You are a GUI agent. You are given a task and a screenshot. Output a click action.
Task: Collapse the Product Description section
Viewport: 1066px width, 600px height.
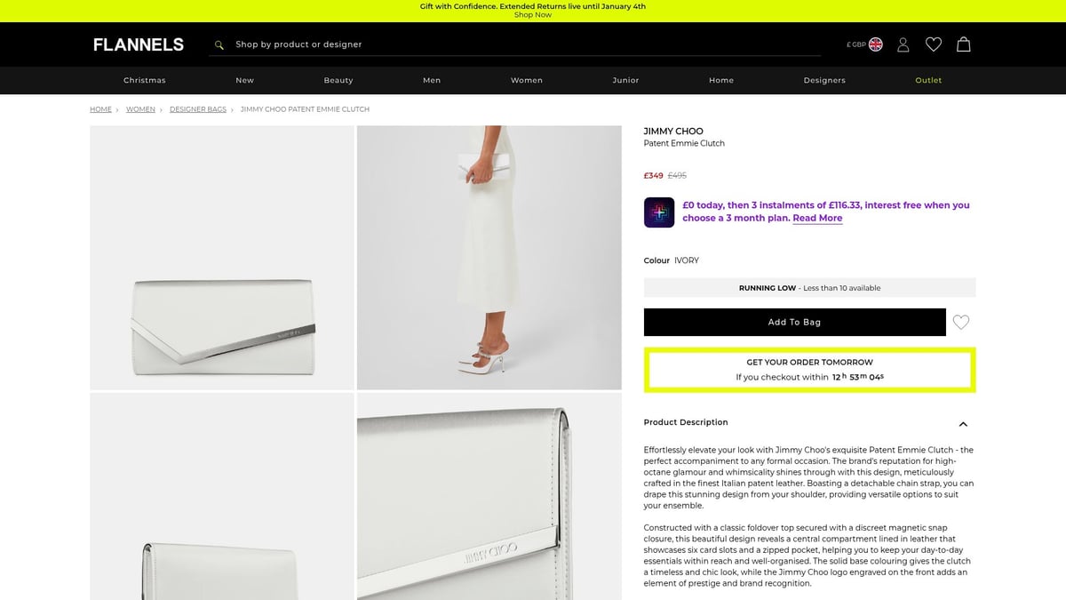963,424
